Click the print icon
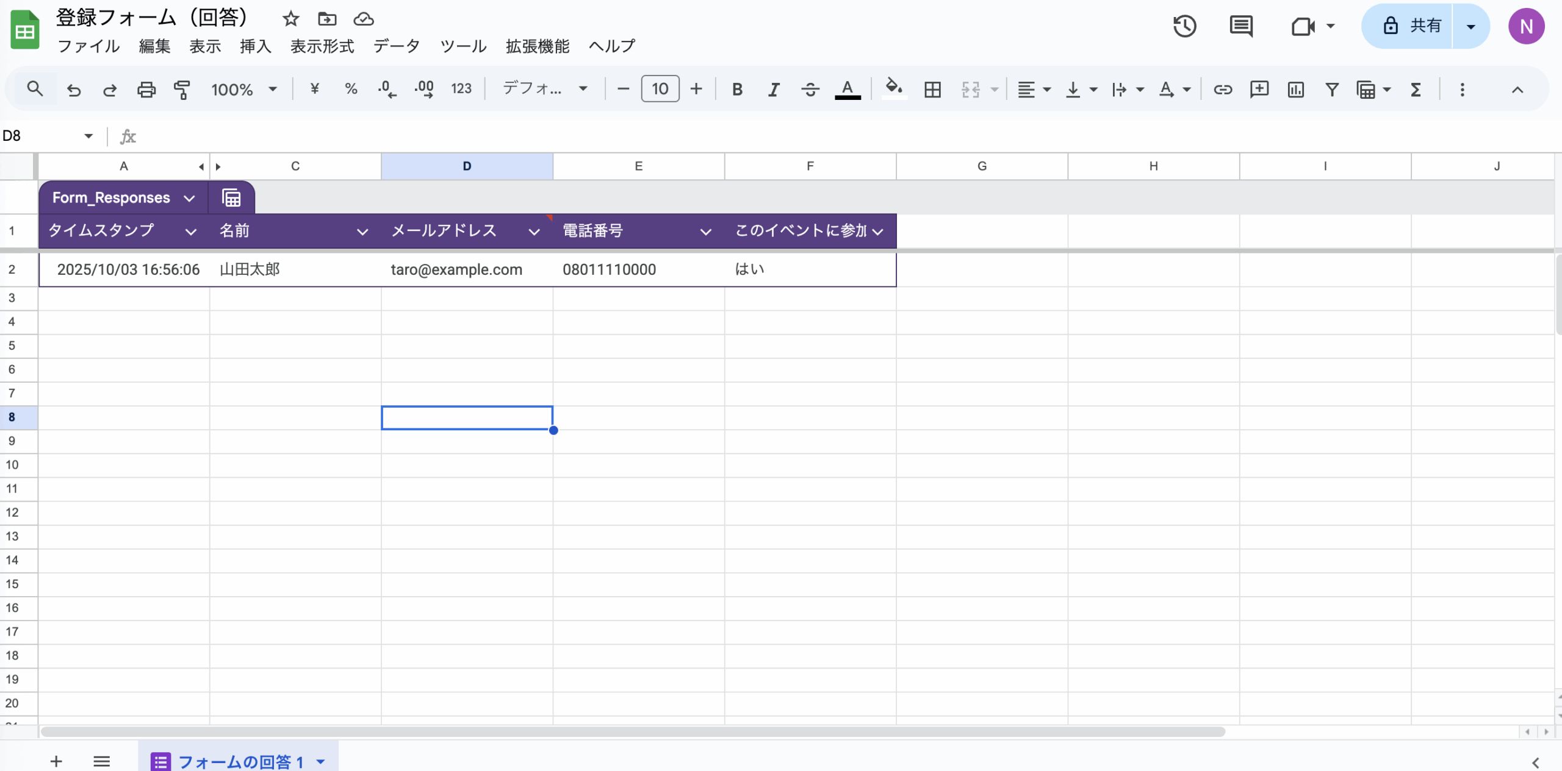Screen dimensions: 1562x771 point(146,90)
